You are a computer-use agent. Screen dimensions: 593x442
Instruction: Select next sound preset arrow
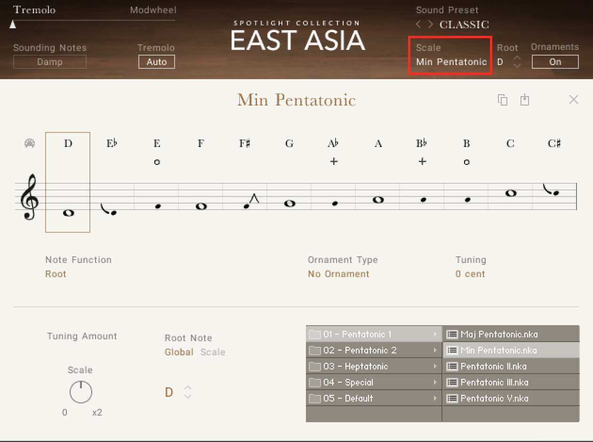click(430, 25)
